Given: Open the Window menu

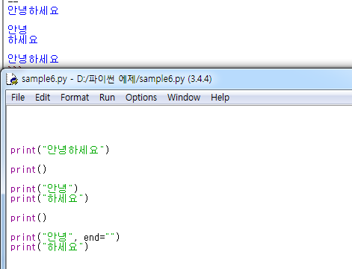Looking at the screenshot, I should (184, 98).
